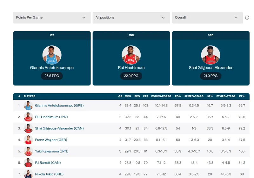Screen dimensions: 254x178
Task: Click Yuki Kawamura (JPN) row link
Action: click(x=51, y=151)
